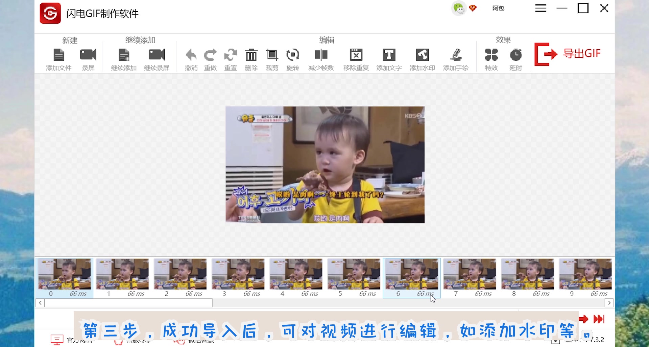Click the 移除重复 (remove duplicates) icon
Viewport: 649px width, 347px height.
(x=356, y=55)
